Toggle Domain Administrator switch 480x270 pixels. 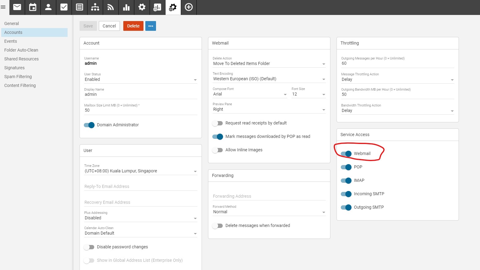point(89,125)
